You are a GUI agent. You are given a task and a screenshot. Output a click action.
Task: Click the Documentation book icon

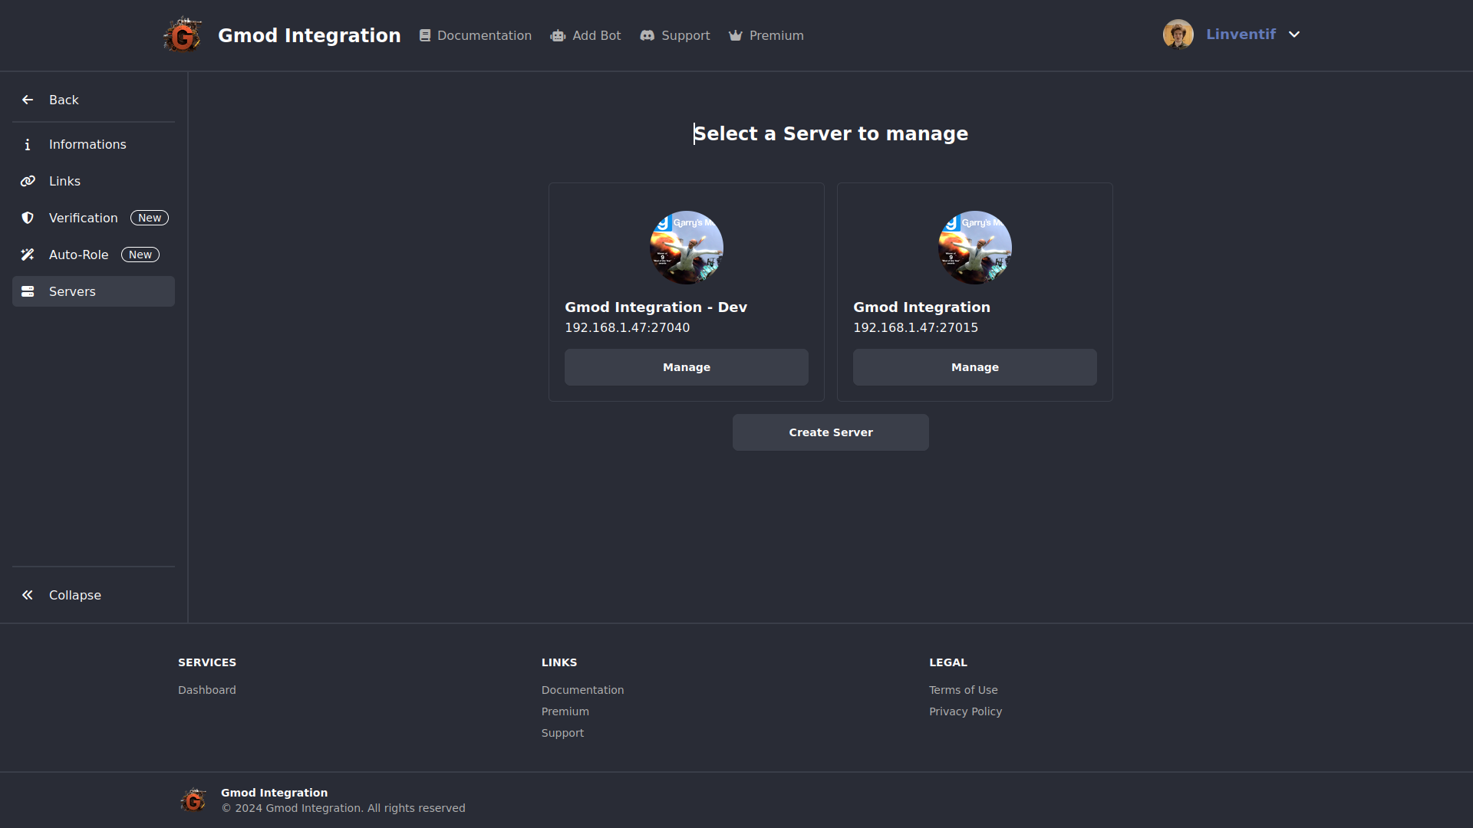click(425, 35)
